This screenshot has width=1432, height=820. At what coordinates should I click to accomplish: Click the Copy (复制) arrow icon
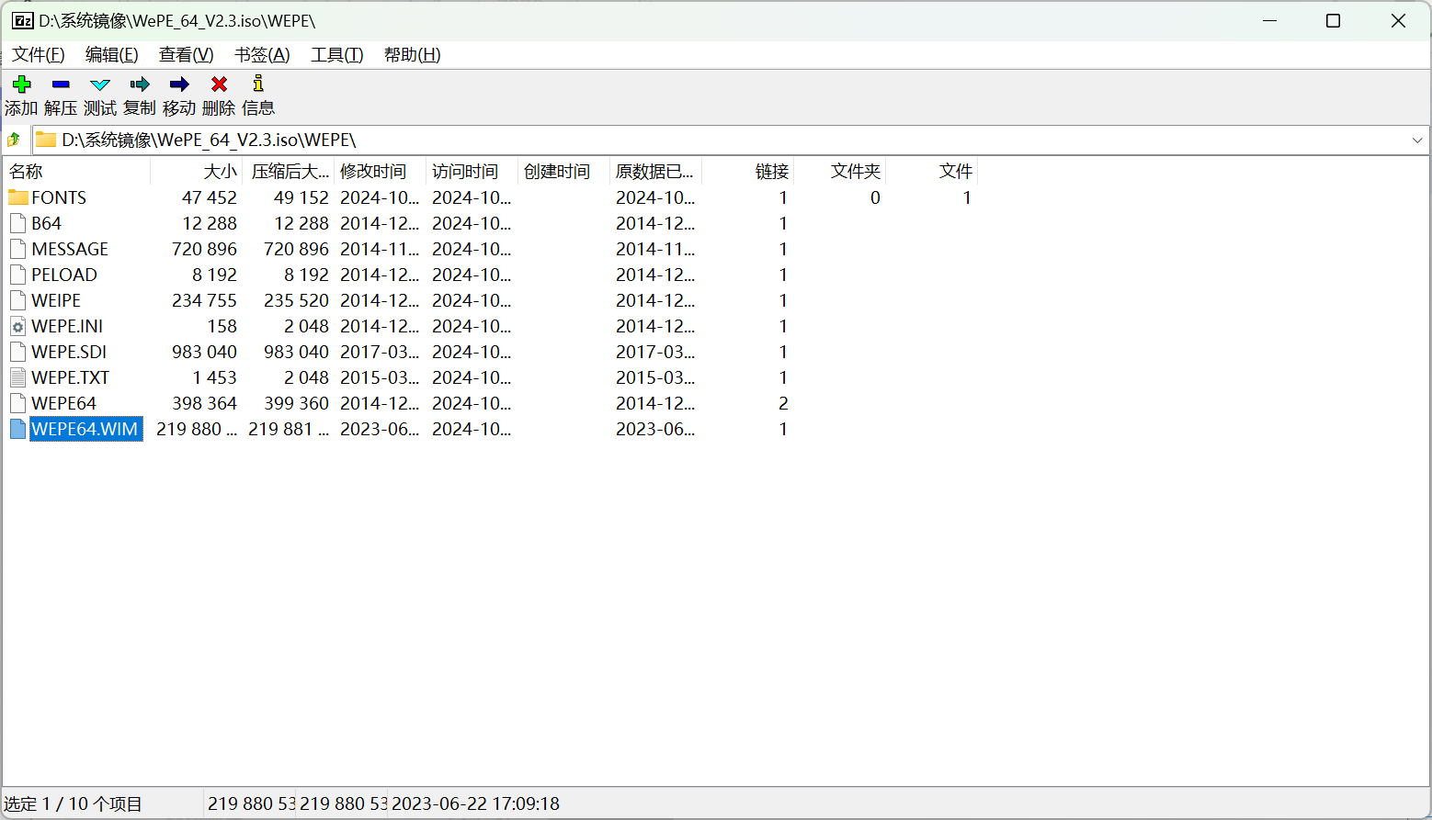pos(140,84)
